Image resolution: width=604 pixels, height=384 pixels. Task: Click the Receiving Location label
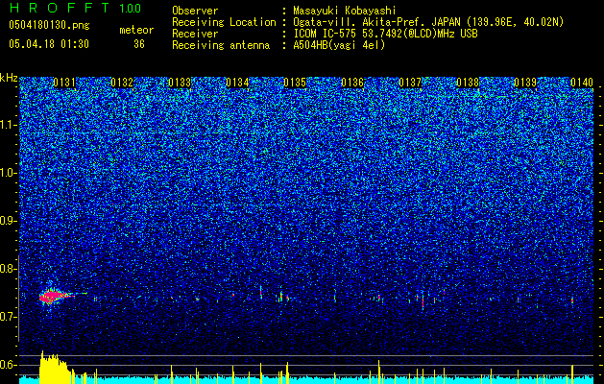[224, 22]
